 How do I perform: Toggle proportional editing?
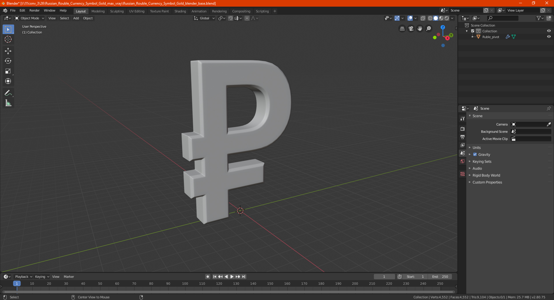click(x=247, y=18)
